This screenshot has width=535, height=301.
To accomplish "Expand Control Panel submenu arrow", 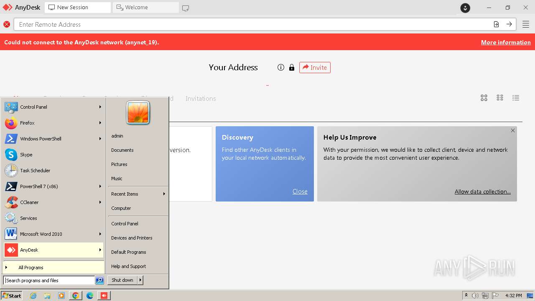I will click(100, 107).
